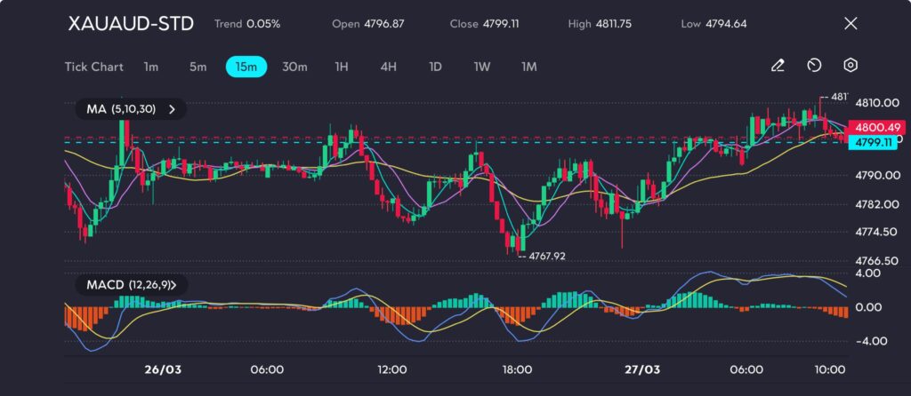Click the XAUAUD-STD symbol title
Viewport: 911px width, 396px height.
[x=131, y=24]
